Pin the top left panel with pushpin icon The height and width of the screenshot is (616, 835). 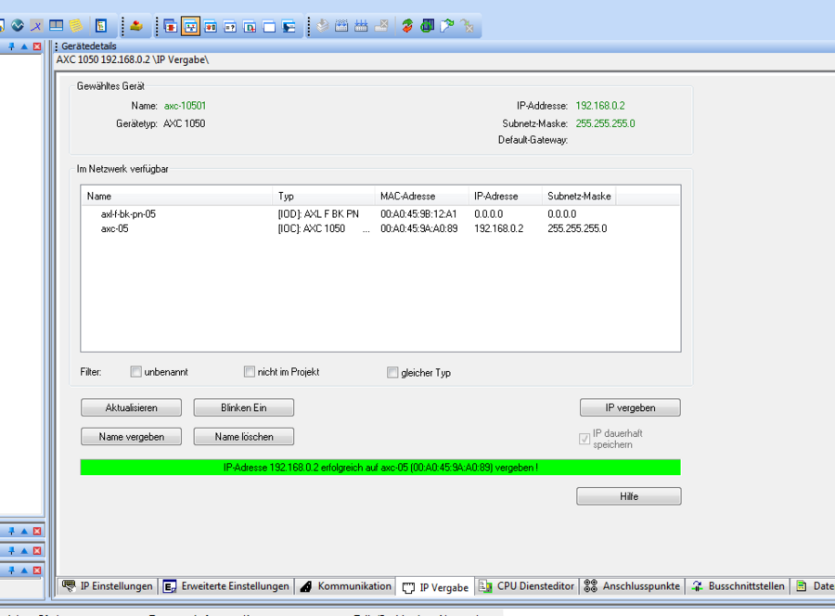click(12, 46)
